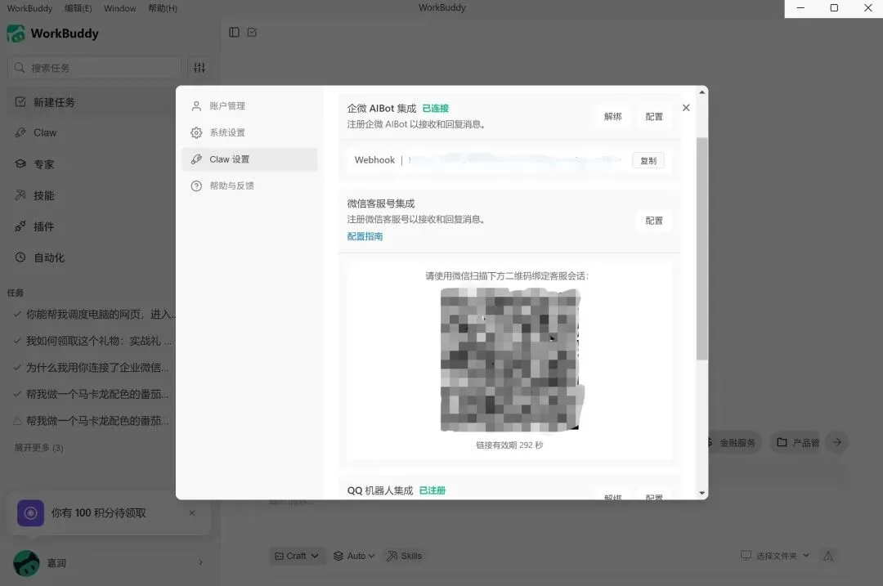The height and width of the screenshot is (586, 883).
Task: Click 配置 for 微信客服号集成
Action: pos(654,221)
